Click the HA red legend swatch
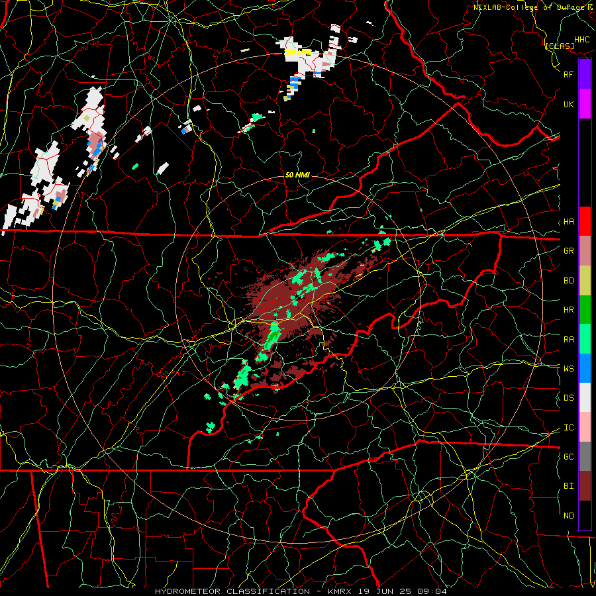Screen dimensions: 596x596 [x=585, y=221]
